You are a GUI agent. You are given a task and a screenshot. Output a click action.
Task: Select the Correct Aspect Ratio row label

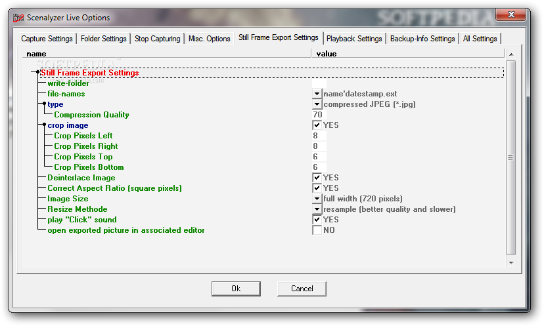click(114, 188)
